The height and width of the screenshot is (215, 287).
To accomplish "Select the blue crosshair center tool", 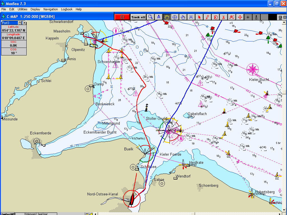I will [x=175, y=17].
